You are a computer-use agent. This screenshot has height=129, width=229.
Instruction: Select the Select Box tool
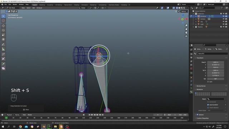click(x=3, y=16)
